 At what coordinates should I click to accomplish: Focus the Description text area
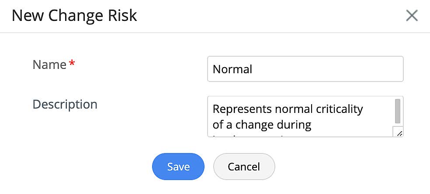(302, 116)
